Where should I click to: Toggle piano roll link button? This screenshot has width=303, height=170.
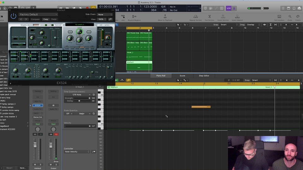tap(128, 80)
